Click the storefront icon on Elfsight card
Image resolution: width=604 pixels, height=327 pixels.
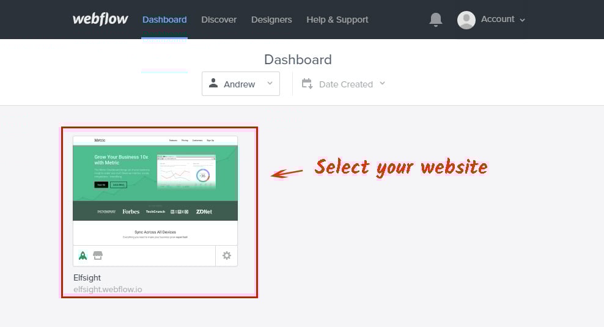tap(98, 255)
